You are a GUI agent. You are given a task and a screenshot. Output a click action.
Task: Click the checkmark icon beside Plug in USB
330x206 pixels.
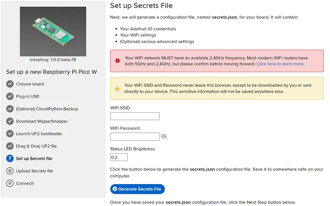coord(10,96)
